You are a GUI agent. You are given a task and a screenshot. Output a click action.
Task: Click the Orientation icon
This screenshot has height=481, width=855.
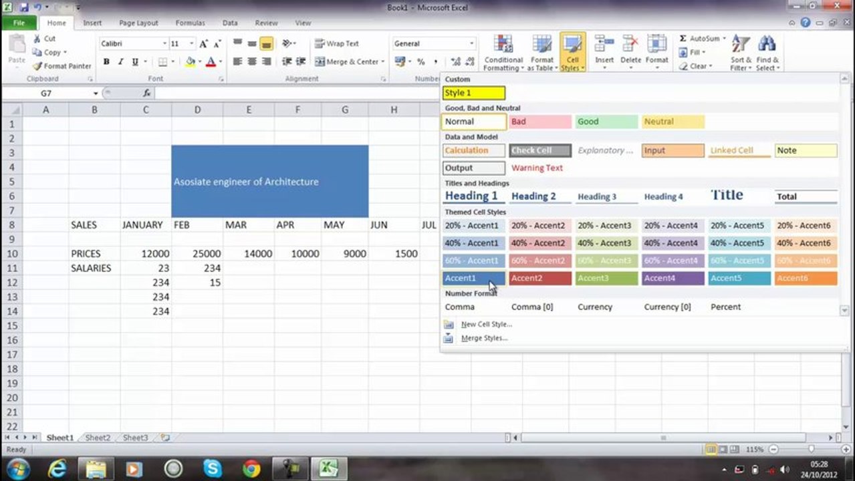287,43
